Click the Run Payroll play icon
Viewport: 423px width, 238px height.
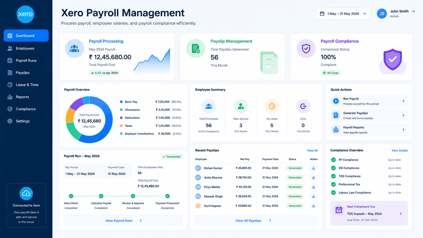coord(336,101)
